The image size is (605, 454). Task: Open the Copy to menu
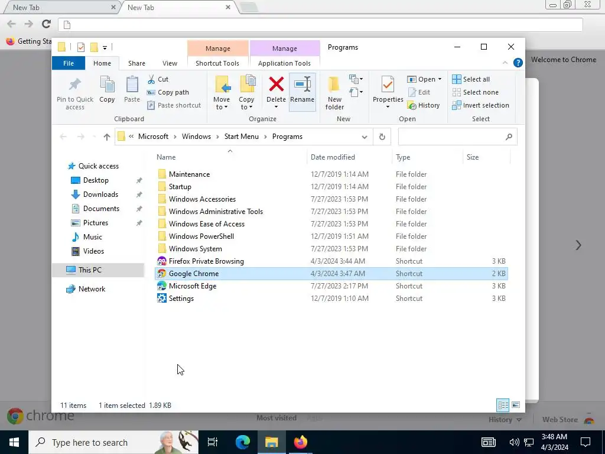246,93
